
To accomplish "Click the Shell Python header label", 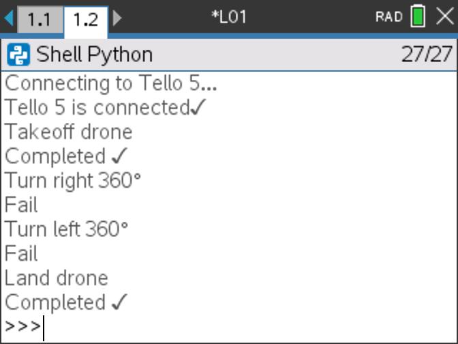I will click(x=94, y=55).
